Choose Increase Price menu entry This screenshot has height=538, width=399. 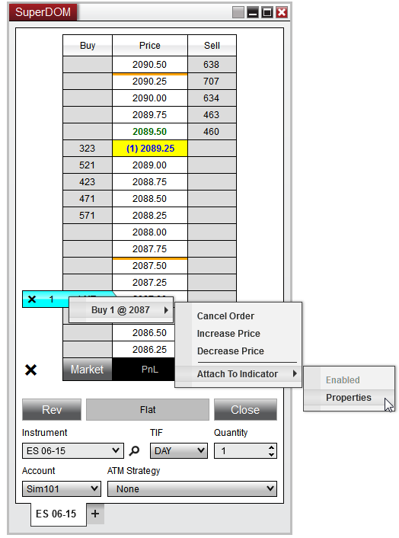(228, 334)
